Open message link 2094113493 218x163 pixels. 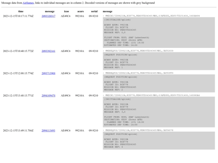click(48, 130)
